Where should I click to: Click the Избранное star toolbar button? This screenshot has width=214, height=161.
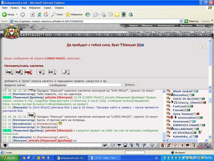tap(74, 14)
